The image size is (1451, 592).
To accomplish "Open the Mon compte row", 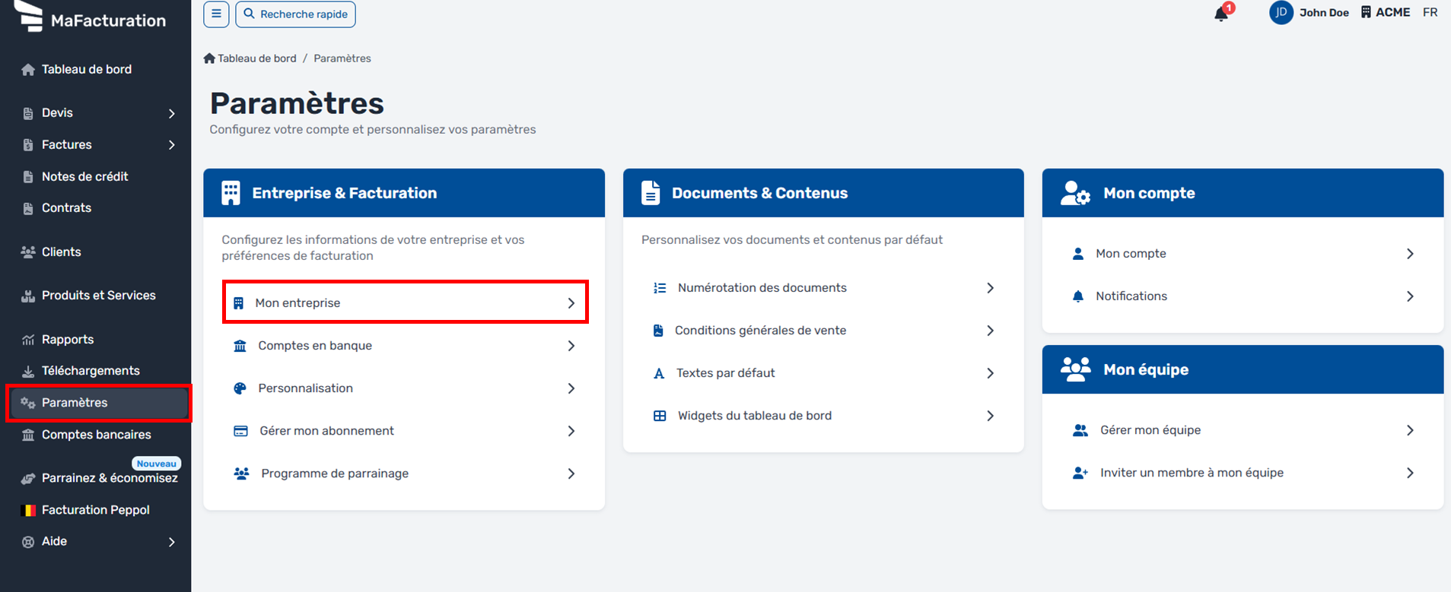I will (1243, 254).
